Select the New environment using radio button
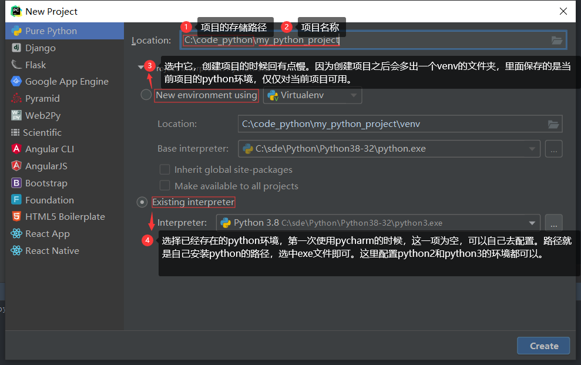581x365 pixels. [x=146, y=95]
